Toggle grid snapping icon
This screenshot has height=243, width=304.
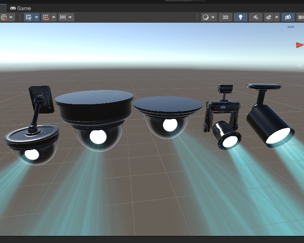tap(46, 17)
